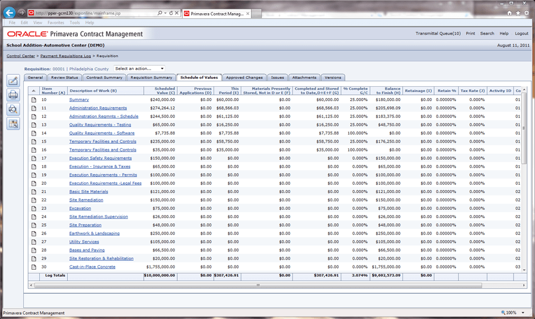Switch to the Requisition Summary tab

point(151,77)
